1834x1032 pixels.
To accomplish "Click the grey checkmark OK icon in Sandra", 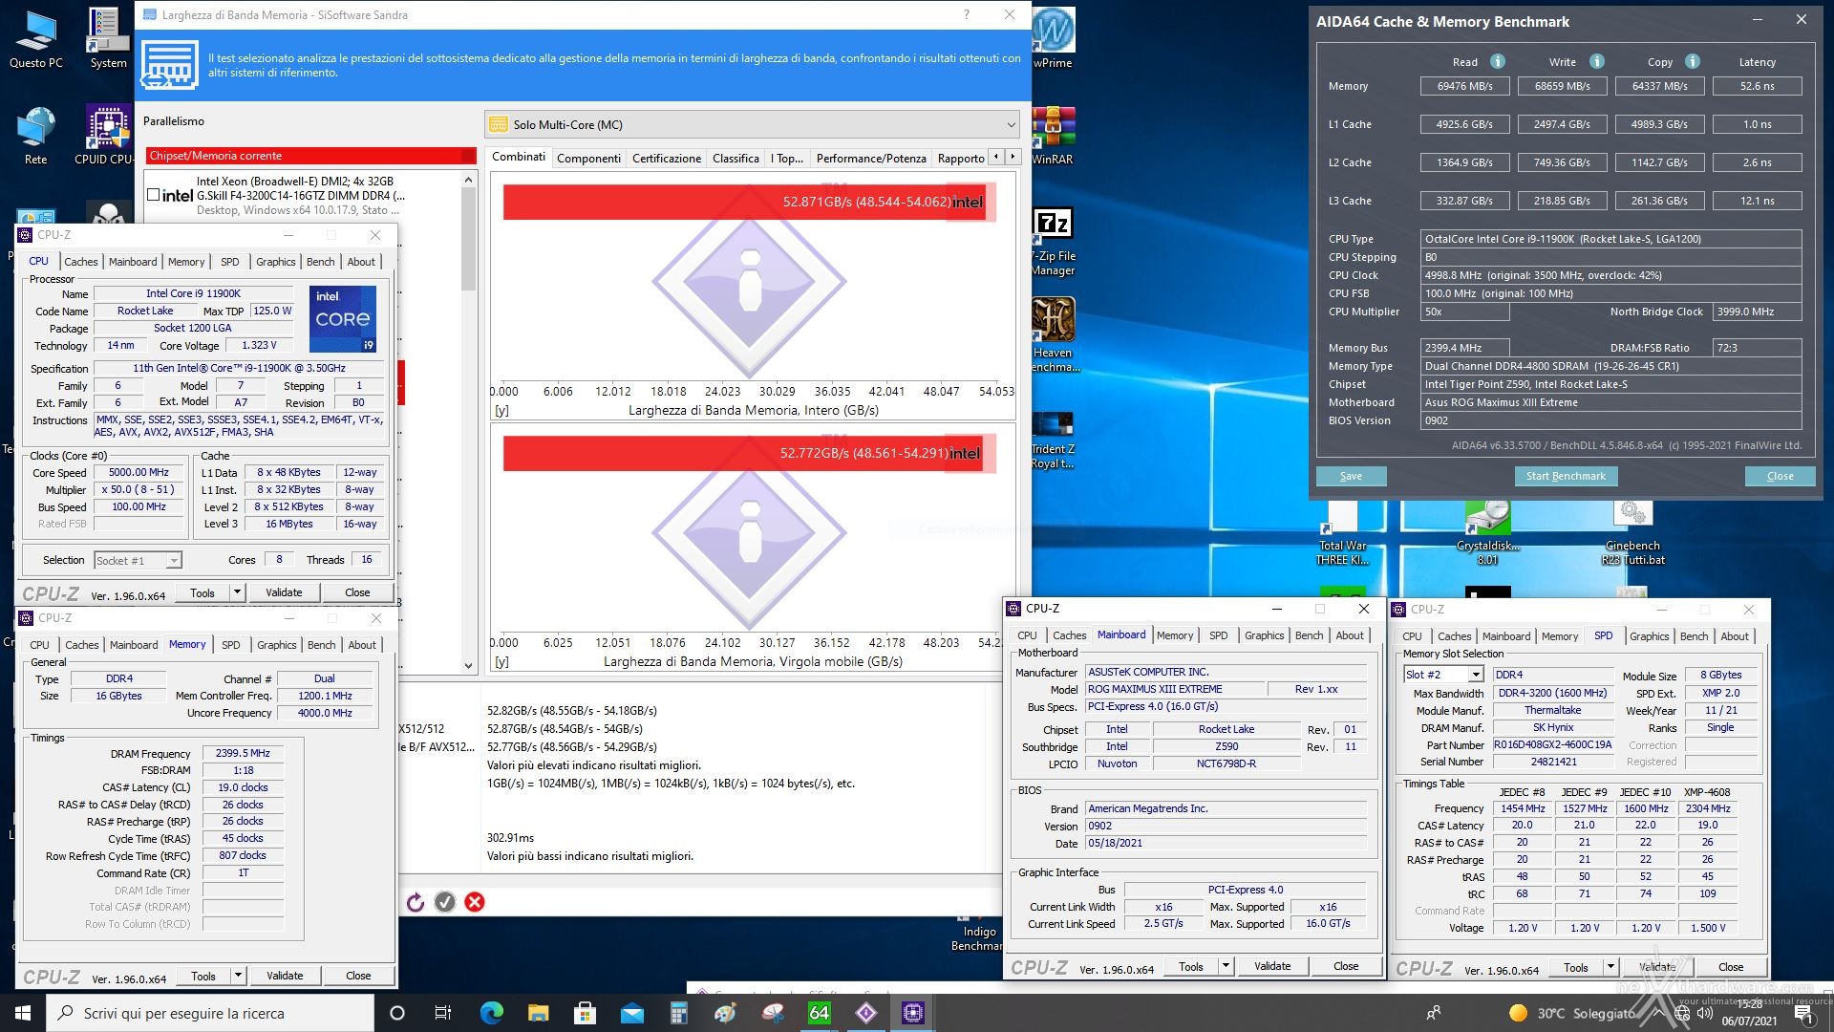I will 445,902.
